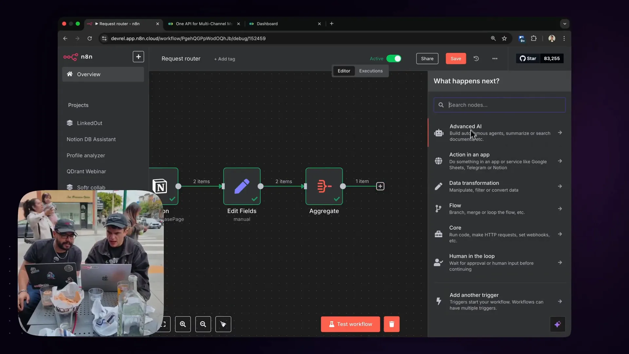The width and height of the screenshot is (629, 354).
Task: Focus the Search nodes input field
Action: click(x=500, y=105)
